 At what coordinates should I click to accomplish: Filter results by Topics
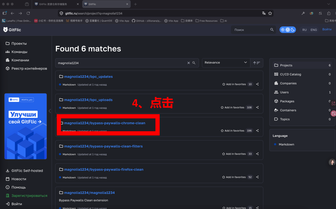click(302, 119)
